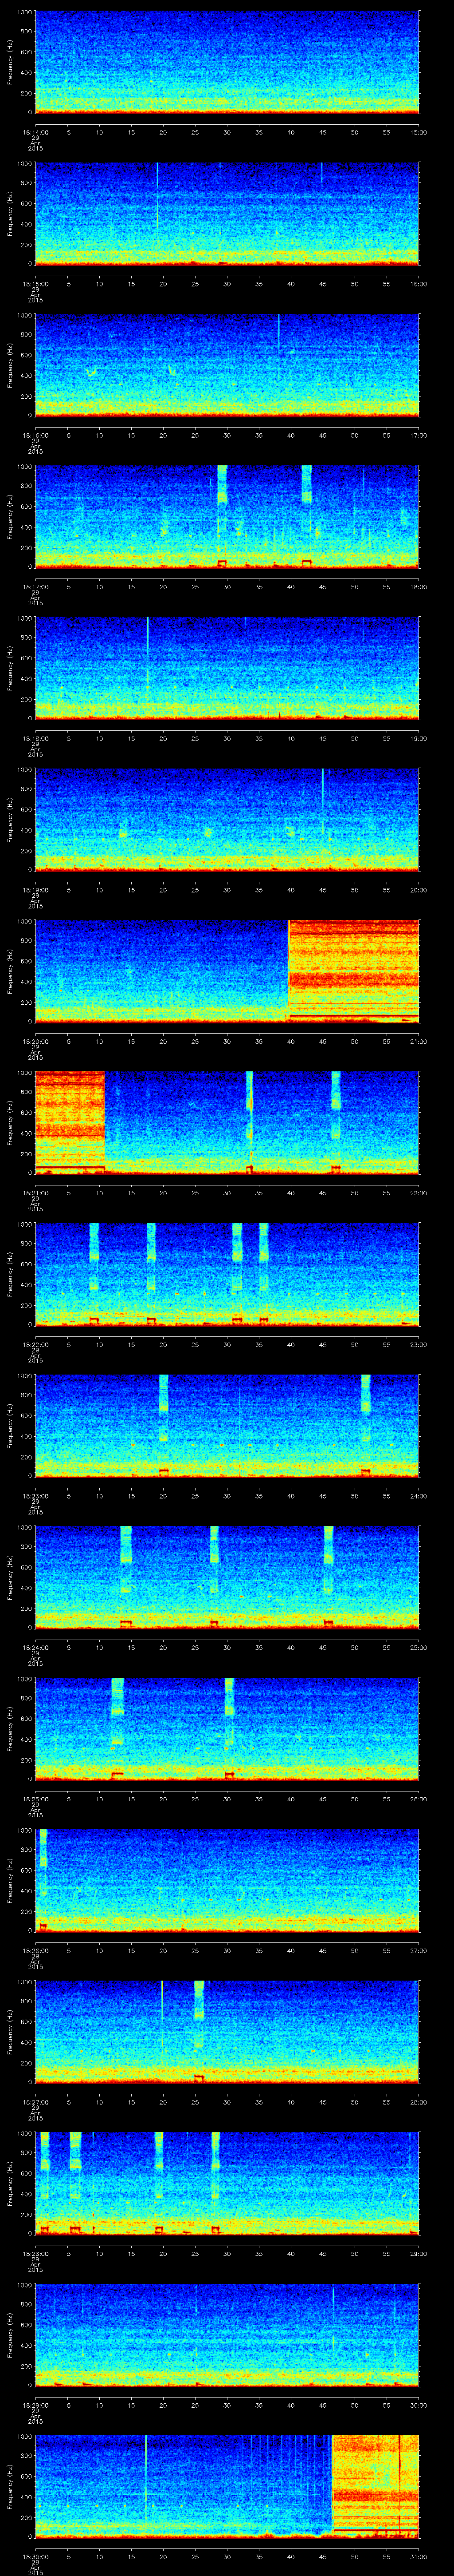Click the 31:00 end time label
This screenshot has height=2576, width=454.
pos(419,2556)
